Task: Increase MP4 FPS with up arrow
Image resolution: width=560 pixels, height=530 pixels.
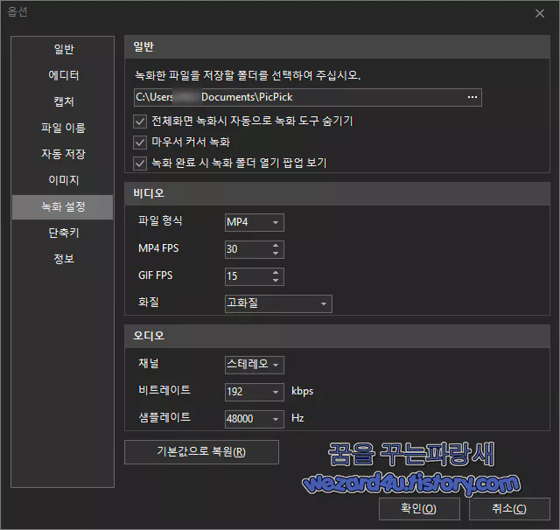Action: pyautogui.click(x=276, y=246)
